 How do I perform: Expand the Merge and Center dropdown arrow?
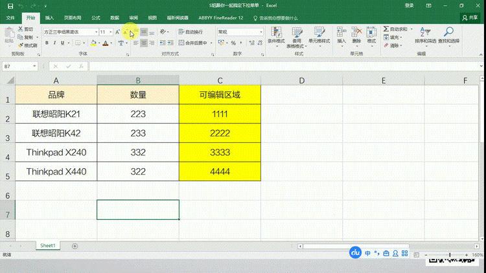click(x=211, y=43)
